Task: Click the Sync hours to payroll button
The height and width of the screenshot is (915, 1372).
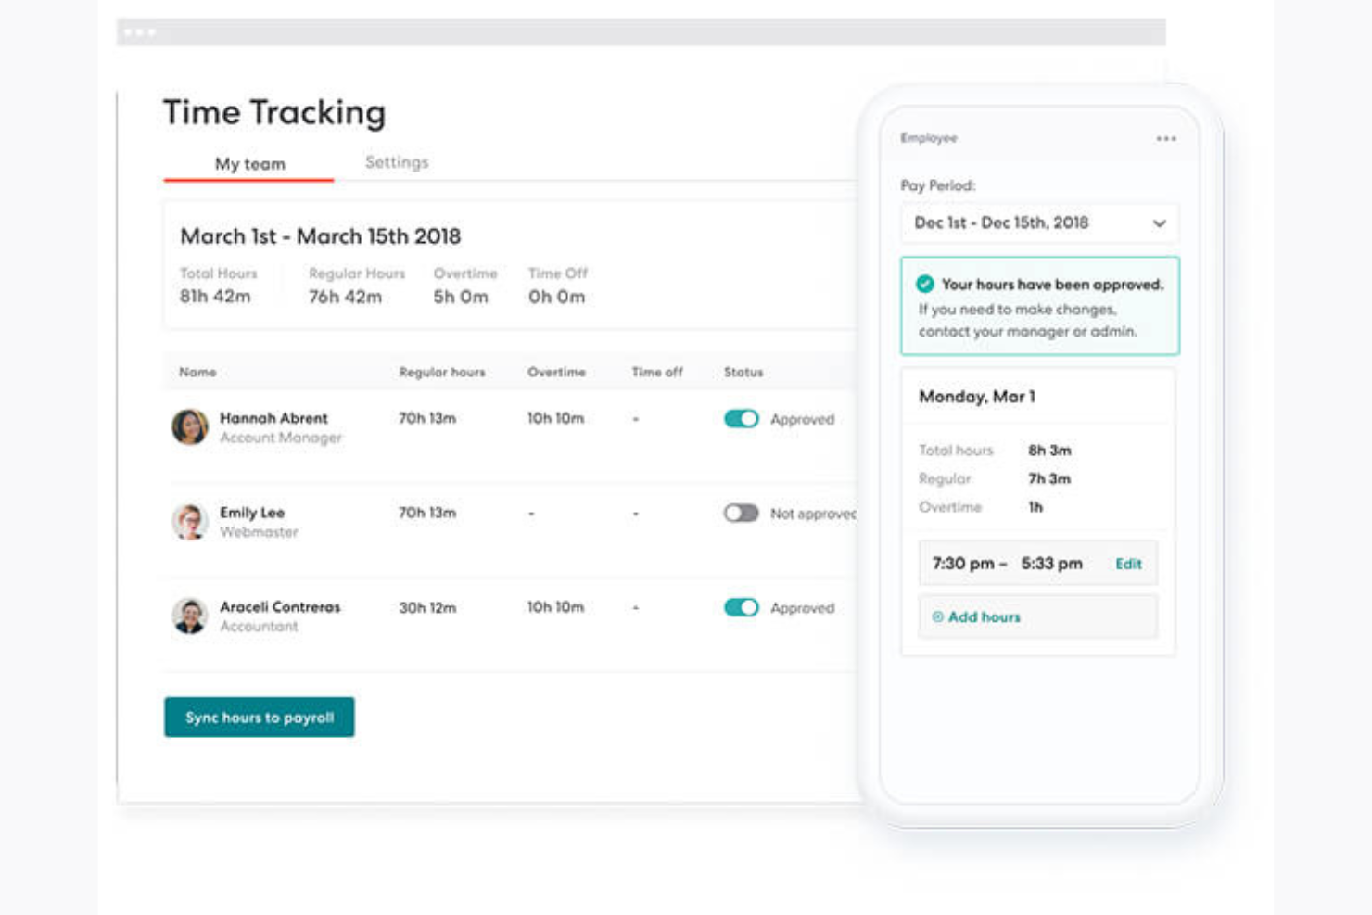Action: 259,716
